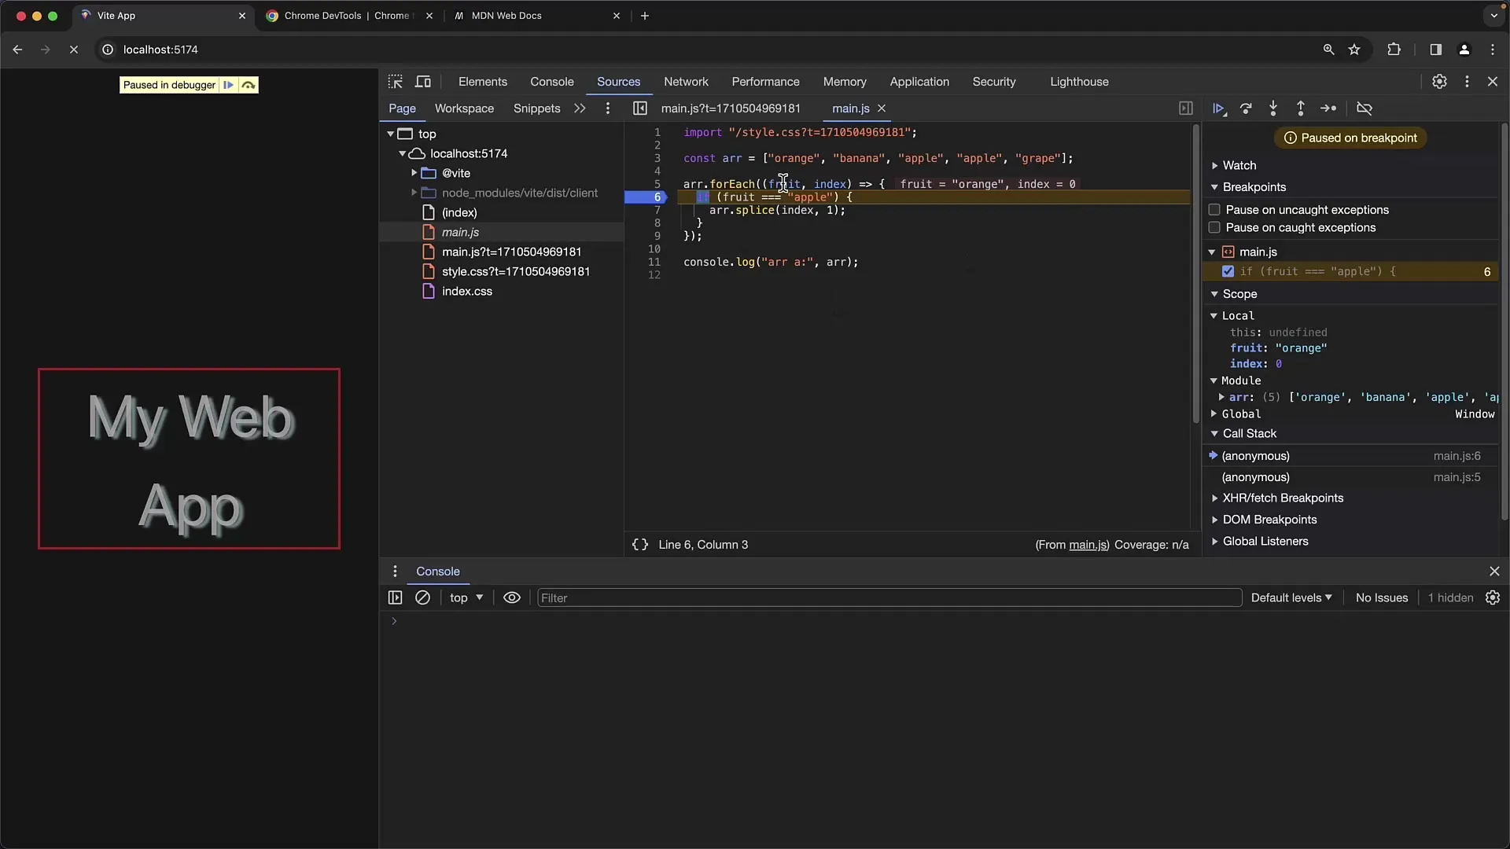The image size is (1510, 849).
Task: Switch to the Workspace navigator tab
Action: coord(464,108)
